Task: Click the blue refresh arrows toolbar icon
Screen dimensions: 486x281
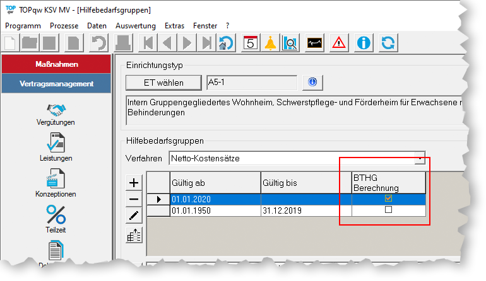Action: (389, 43)
